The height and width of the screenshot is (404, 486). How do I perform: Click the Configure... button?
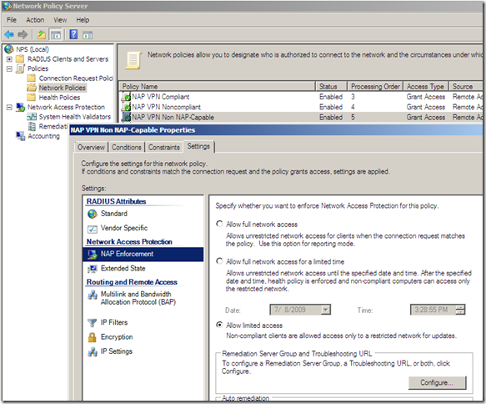pos(437,382)
